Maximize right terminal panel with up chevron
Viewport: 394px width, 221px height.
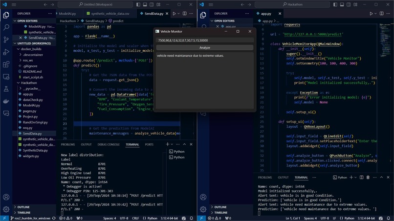pos(381,178)
